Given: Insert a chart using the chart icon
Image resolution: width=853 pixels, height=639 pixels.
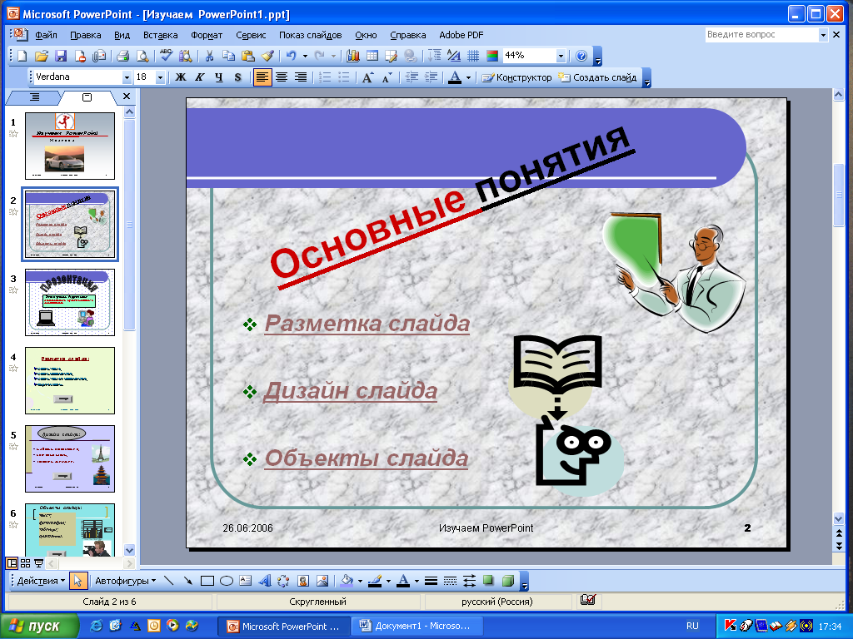Looking at the screenshot, I should pyautogui.click(x=353, y=56).
